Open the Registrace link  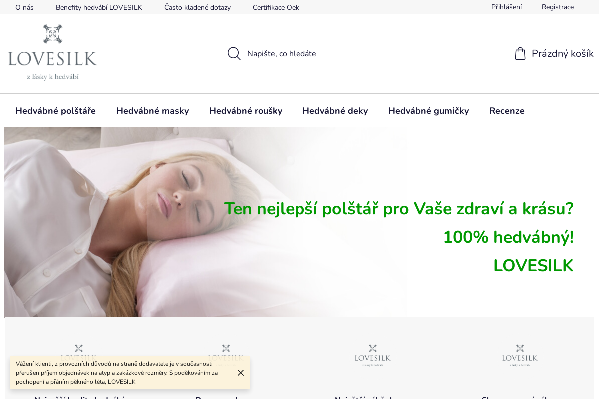pyautogui.click(x=557, y=7)
